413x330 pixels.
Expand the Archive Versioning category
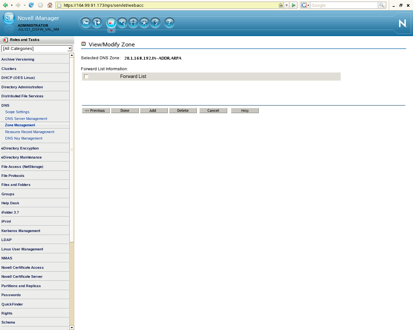pyautogui.click(x=18, y=59)
